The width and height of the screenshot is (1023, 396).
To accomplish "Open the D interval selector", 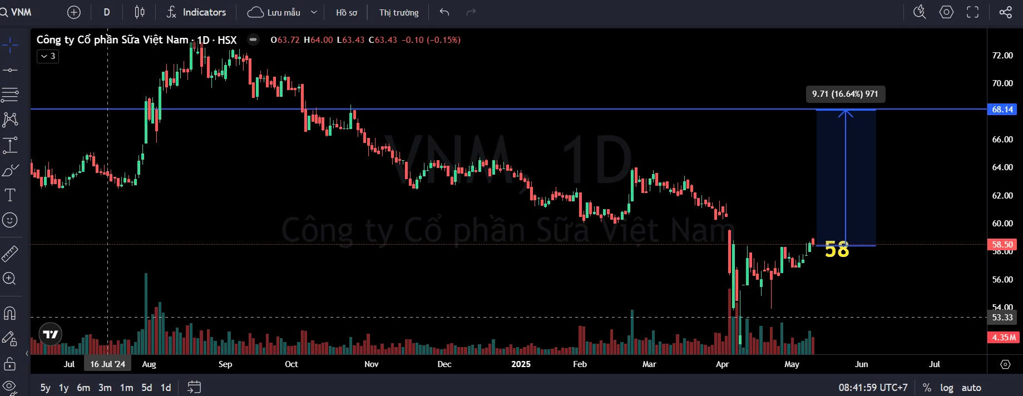I will 107,12.
